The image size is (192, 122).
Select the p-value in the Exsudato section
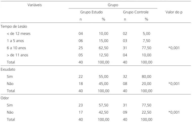point(174,84)
